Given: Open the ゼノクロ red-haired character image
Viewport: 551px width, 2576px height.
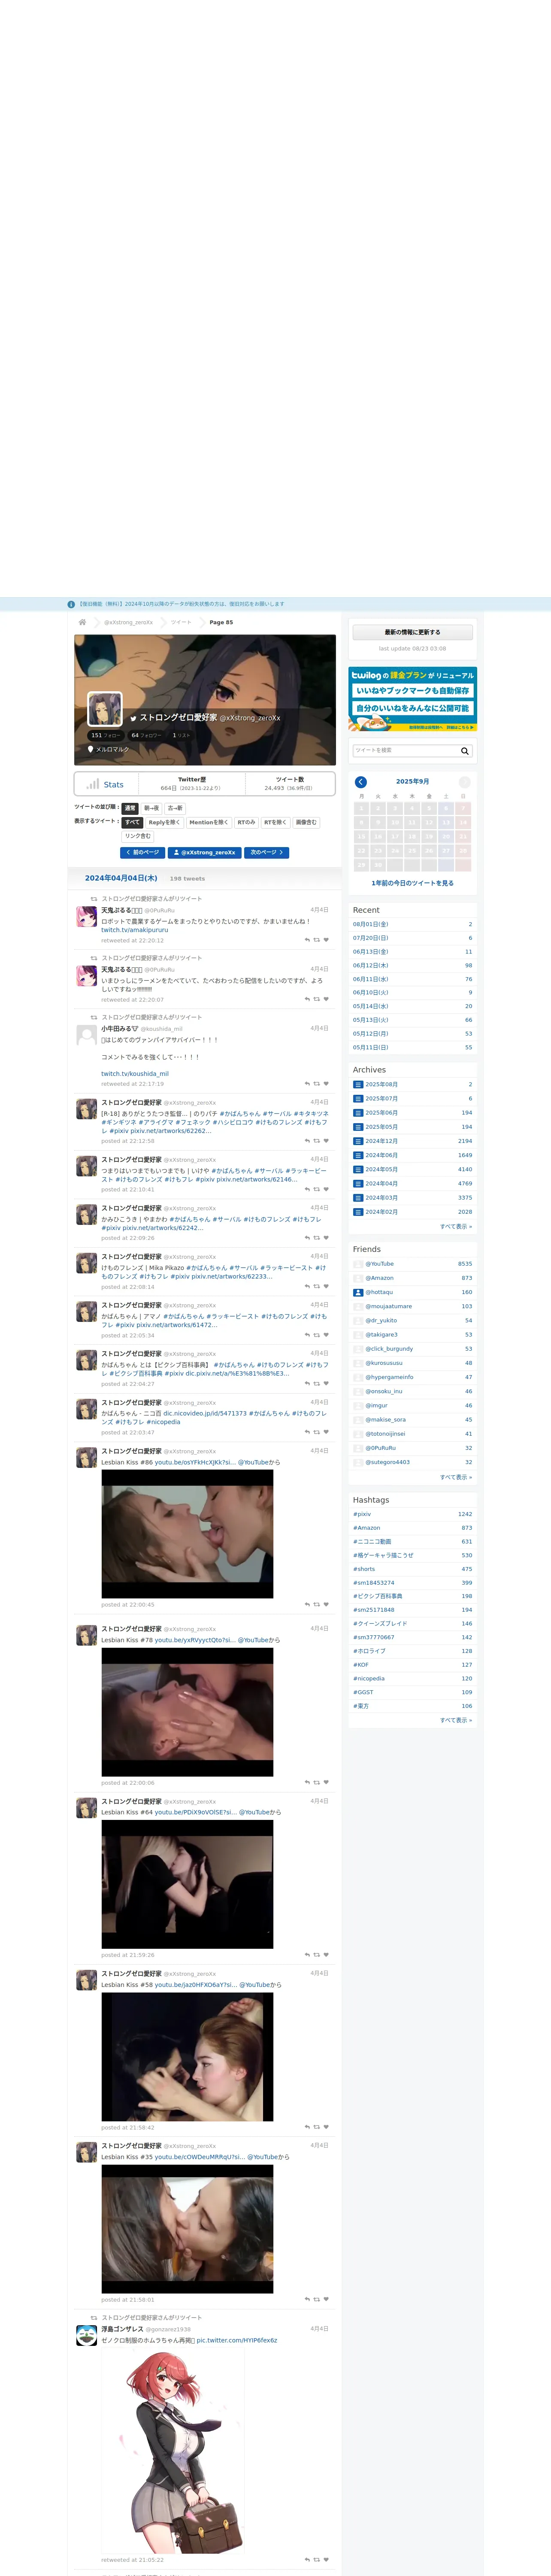Looking at the screenshot, I should (172, 2452).
